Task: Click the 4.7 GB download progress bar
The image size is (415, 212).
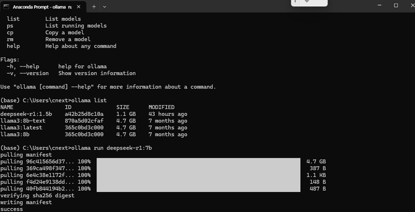Action: [x=199, y=161]
